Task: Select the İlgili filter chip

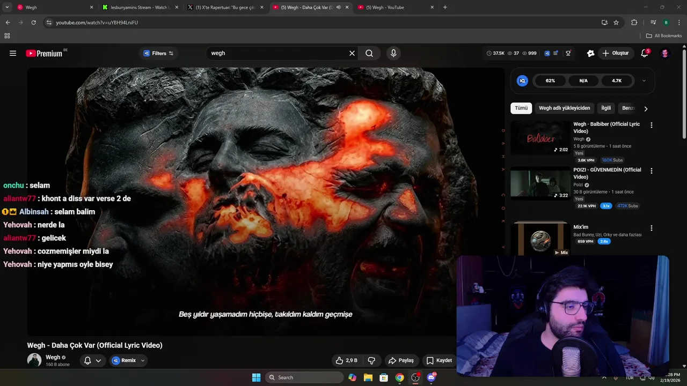Action: click(606, 108)
